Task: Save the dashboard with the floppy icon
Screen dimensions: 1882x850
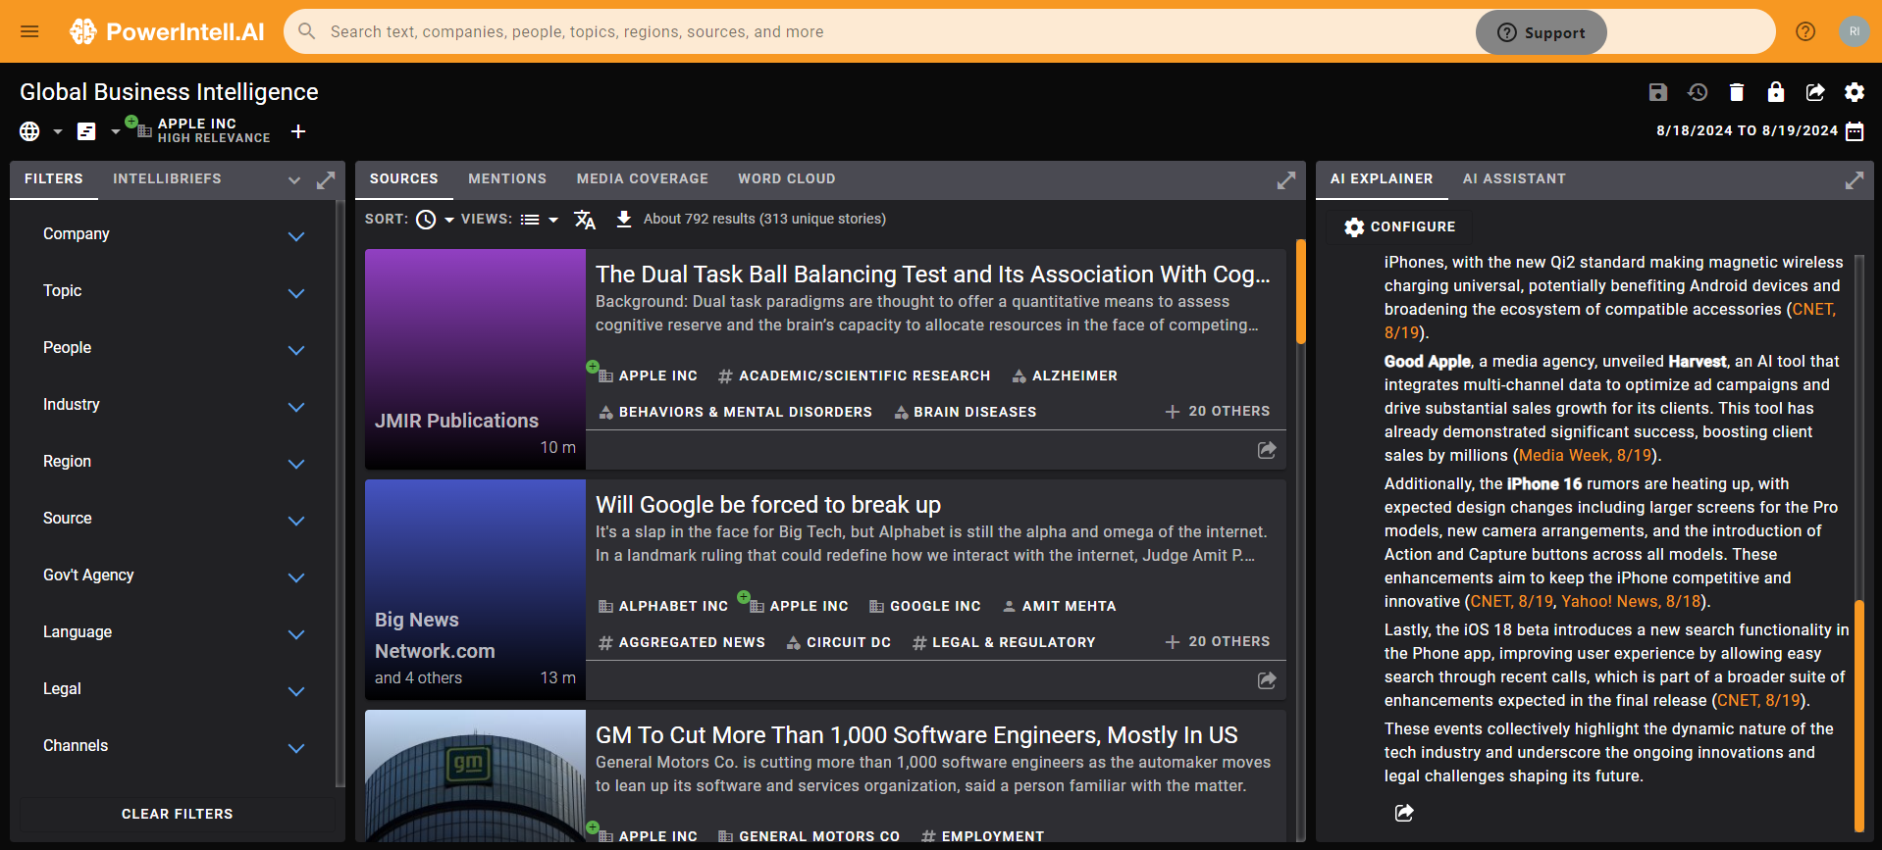Action: [1658, 92]
